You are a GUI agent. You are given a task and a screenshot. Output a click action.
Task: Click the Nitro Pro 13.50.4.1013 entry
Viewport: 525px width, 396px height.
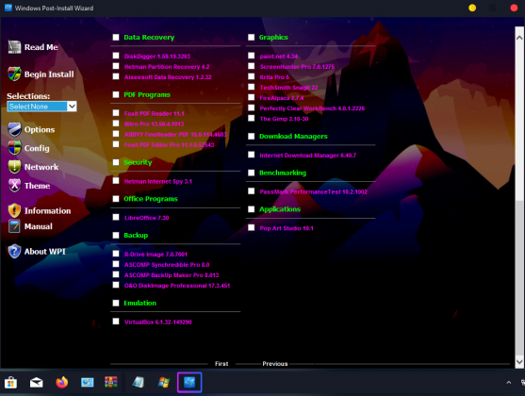point(154,124)
